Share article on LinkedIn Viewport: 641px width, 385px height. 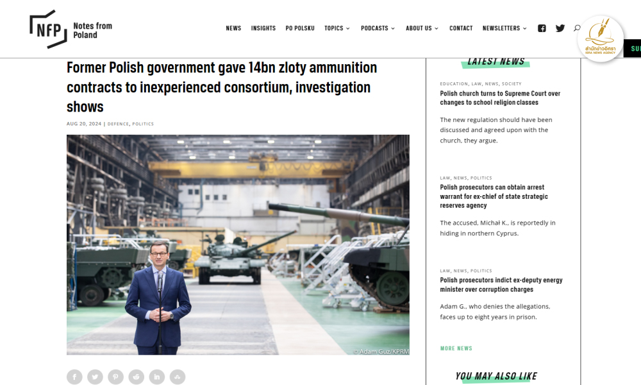tap(156, 377)
